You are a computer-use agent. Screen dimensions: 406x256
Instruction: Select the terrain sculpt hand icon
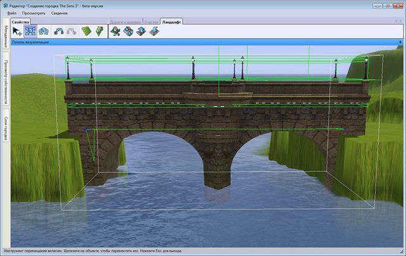tap(129, 32)
